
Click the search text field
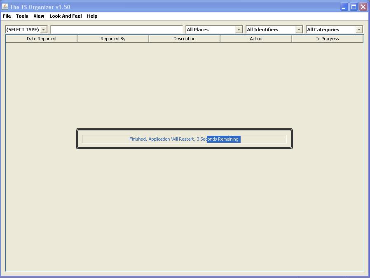[117, 30]
